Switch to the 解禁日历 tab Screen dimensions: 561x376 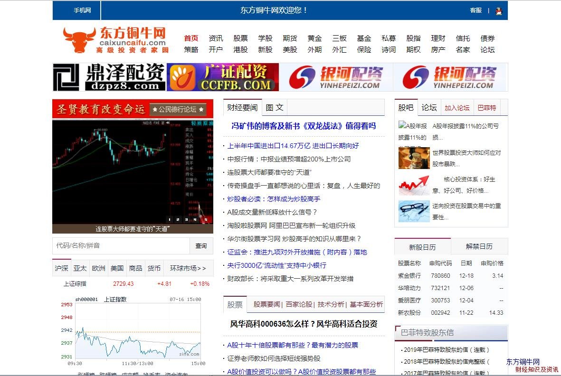[x=479, y=247]
